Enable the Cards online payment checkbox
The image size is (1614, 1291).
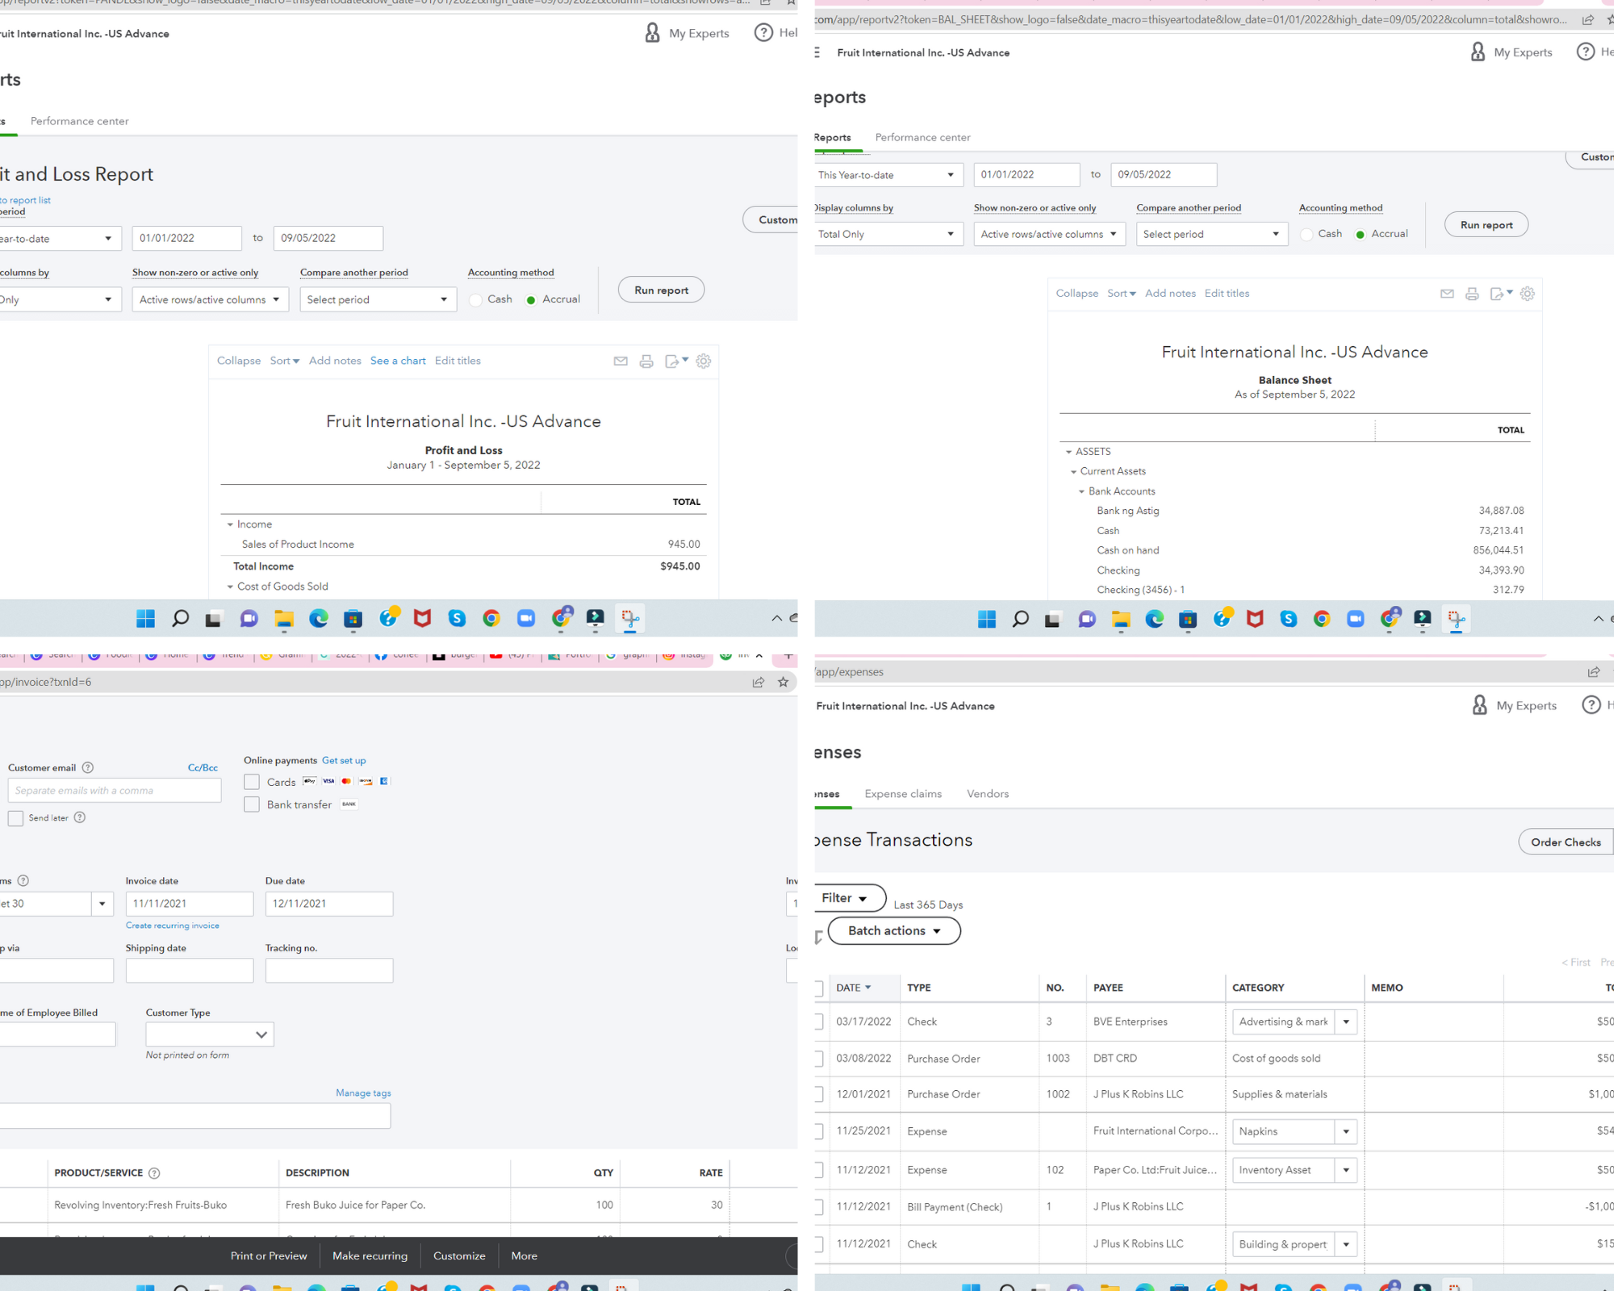coord(252,782)
